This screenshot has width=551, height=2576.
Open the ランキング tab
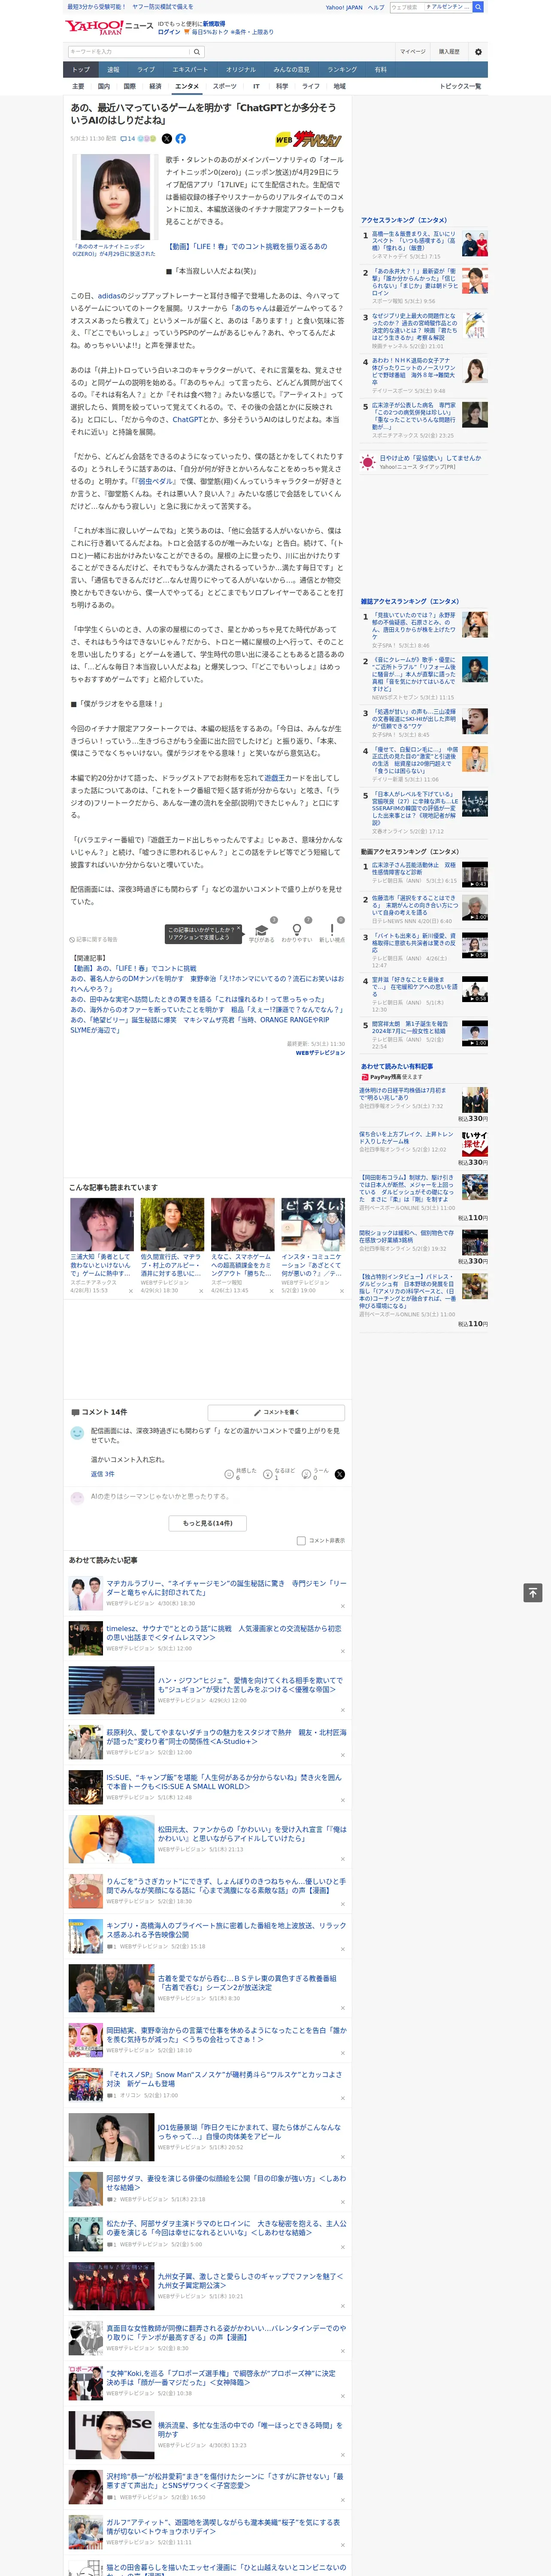342,70
